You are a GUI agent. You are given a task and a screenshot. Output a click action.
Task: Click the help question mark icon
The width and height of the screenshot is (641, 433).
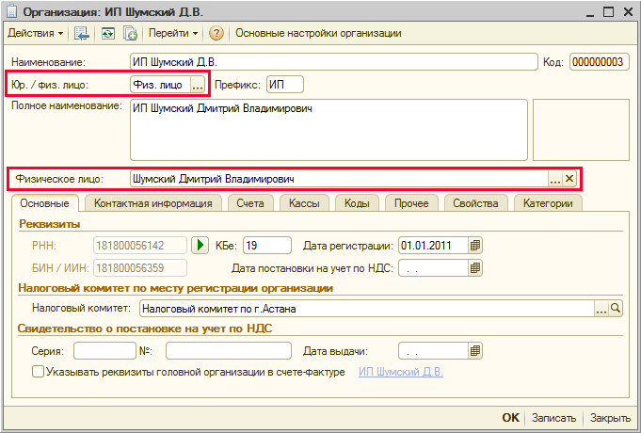tap(216, 34)
